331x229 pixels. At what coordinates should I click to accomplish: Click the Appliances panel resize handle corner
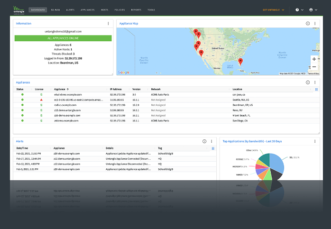point(319,133)
